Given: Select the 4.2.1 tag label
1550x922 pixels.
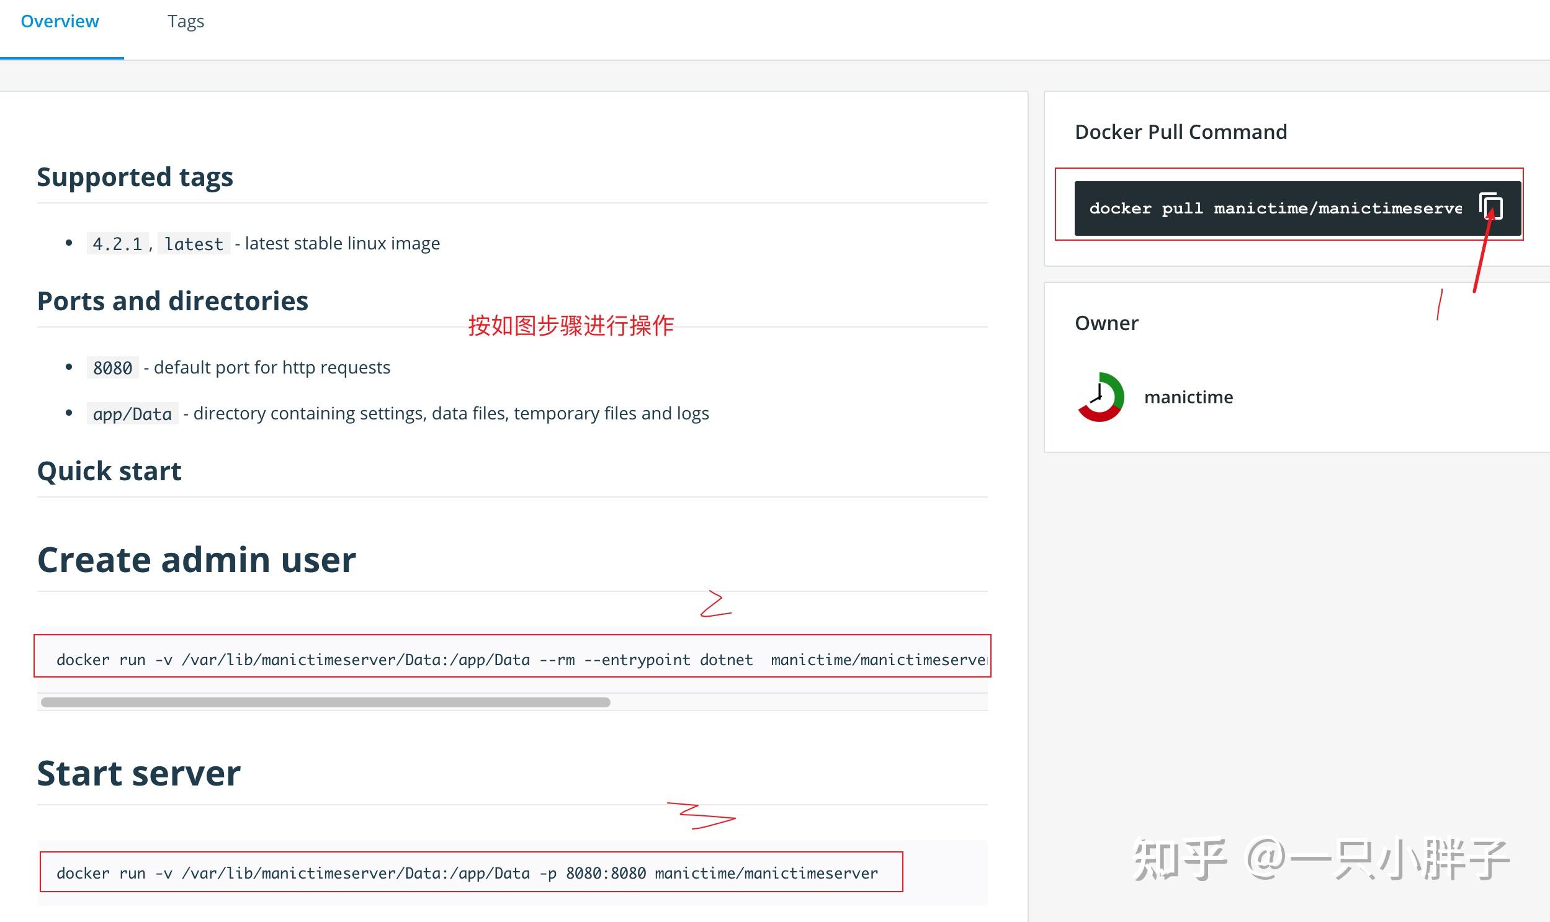Looking at the screenshot, I should click(x=117, y=243).
